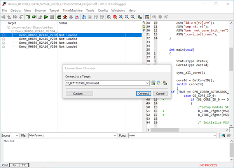This screenshot has height=168, width=234.
Task: Click the magnifier icon marked M
Action: pos(121,17)
